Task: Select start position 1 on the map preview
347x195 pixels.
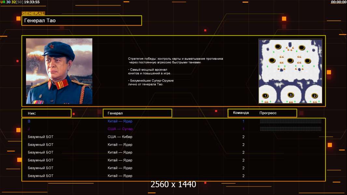Action: (265, 96)
